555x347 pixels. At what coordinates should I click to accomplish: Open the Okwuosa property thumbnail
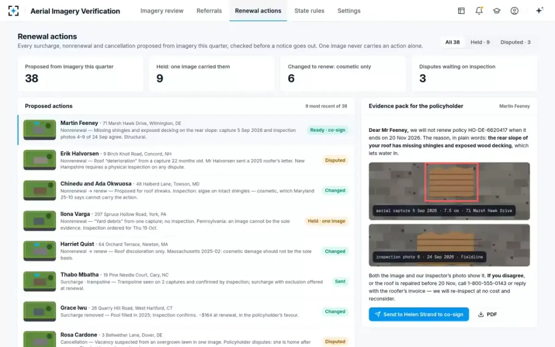pyautogui.click(x=39, y=190)
